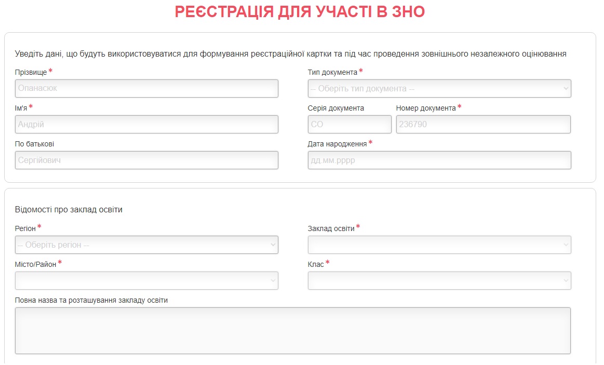Open the Місто/Район dropdown
Screen dimensions: 604x365
tap(145, 280)
